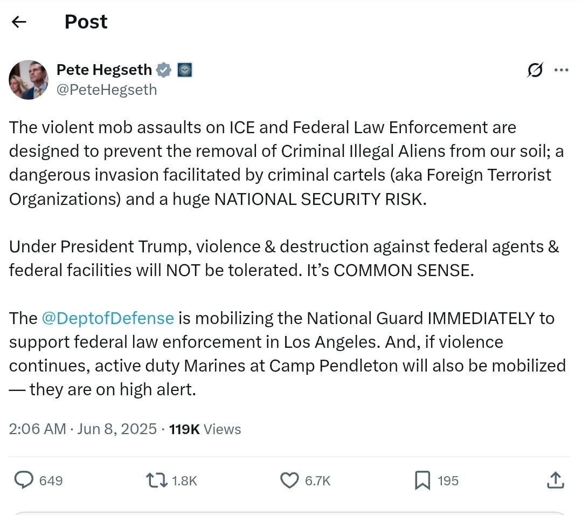The width and height of the screenshot is (582, 515).
Task: Click the 2:06 AM Jun 8, 2025 timestamp
Action: coord(83,429)
